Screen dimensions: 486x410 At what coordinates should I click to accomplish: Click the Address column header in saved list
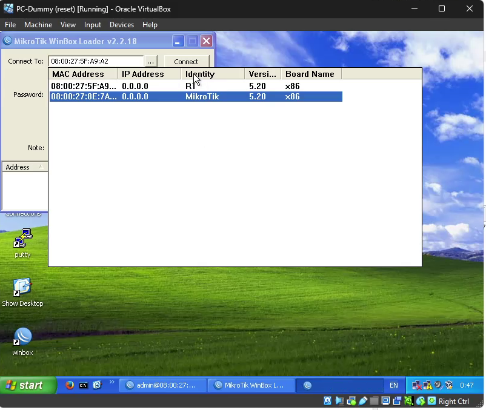pyautogui.click(x=25, y=167)
